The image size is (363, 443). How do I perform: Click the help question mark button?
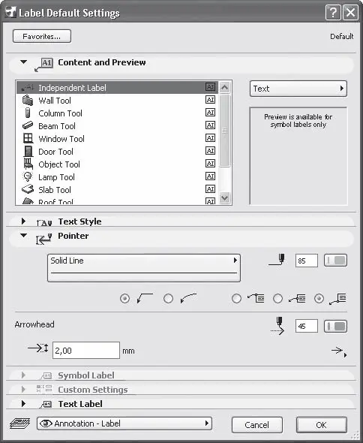coord(333,13)
